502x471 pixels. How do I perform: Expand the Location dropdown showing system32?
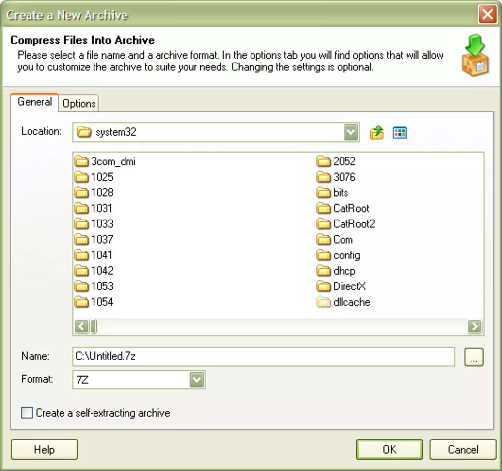point(351,132)
